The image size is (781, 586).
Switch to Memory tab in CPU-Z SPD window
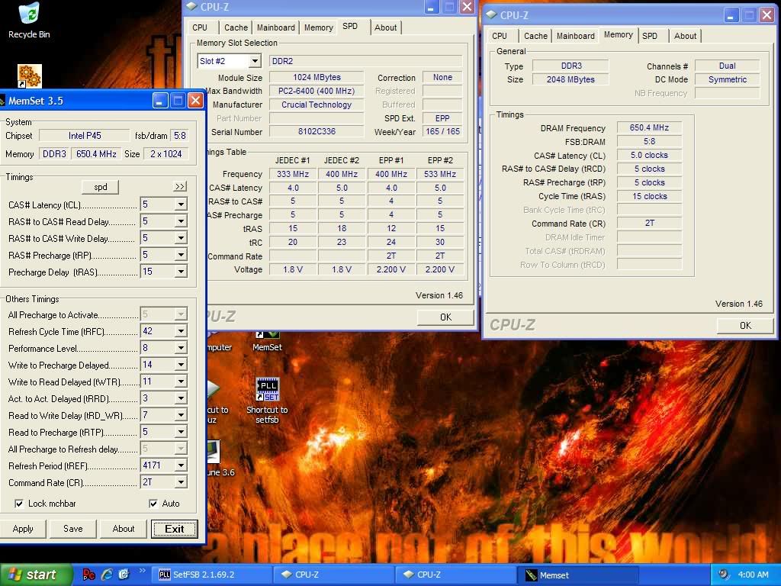(319, 28)
